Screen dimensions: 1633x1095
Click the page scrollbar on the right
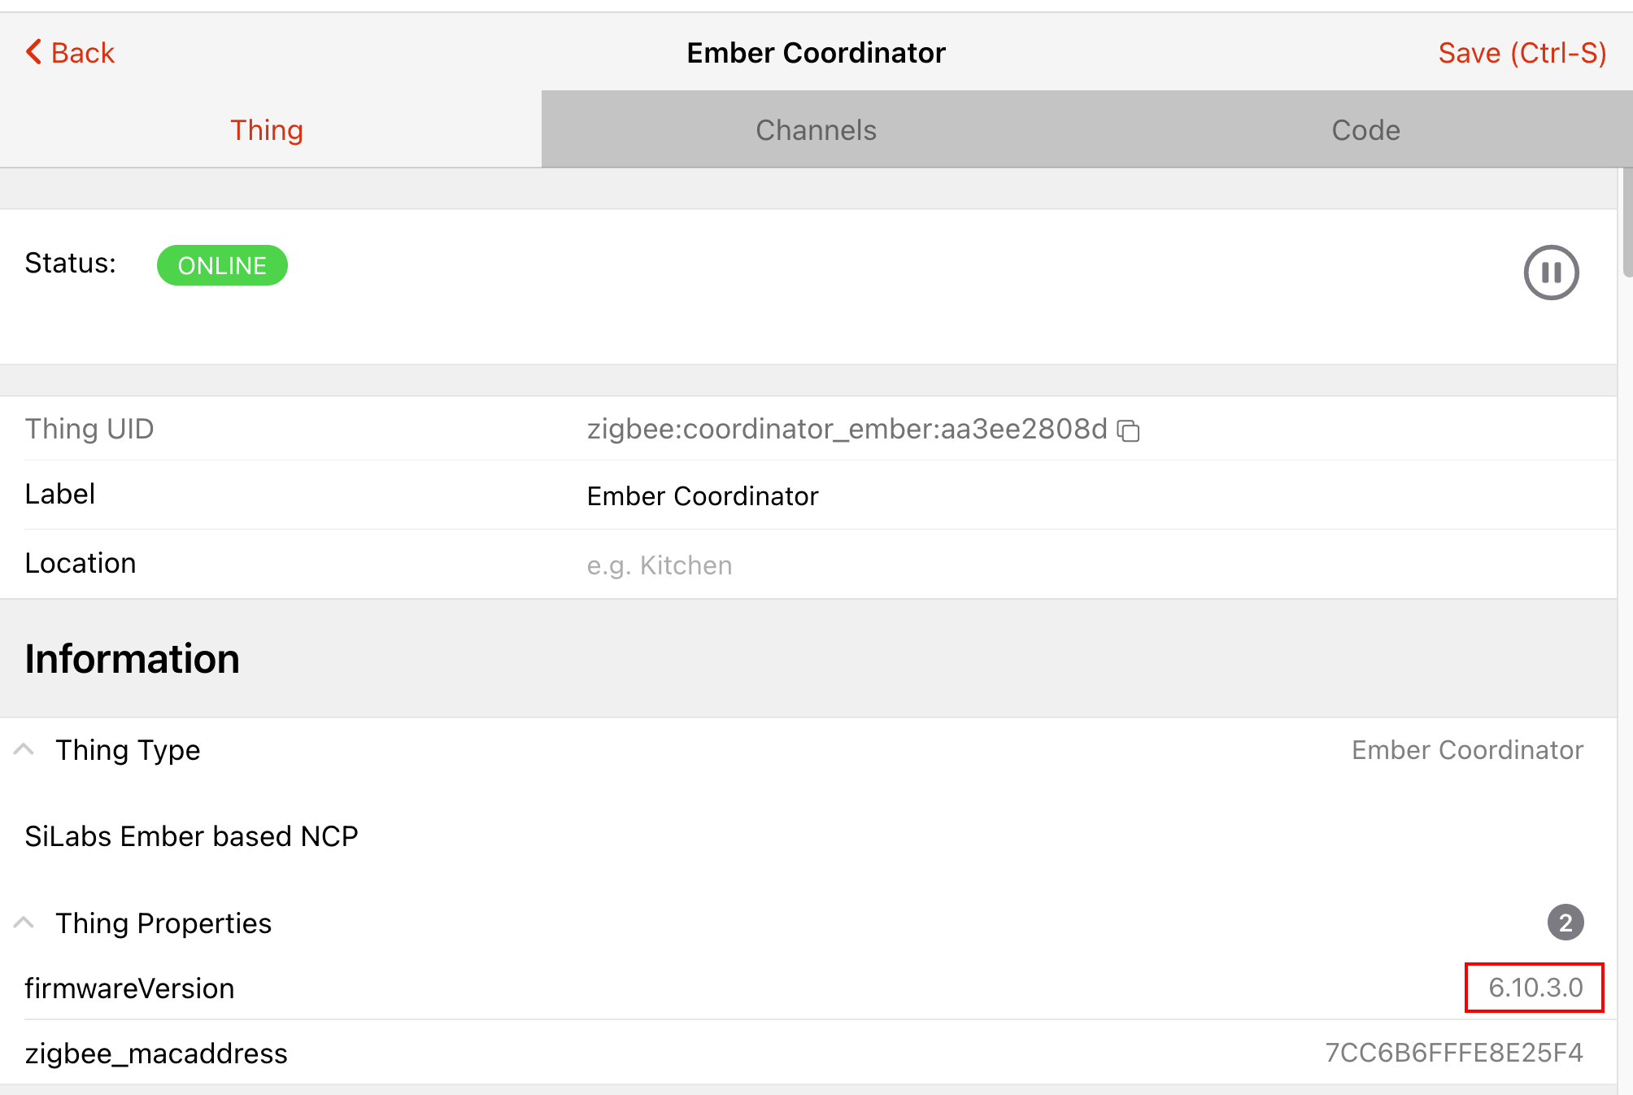click(x=1626, y=224)
